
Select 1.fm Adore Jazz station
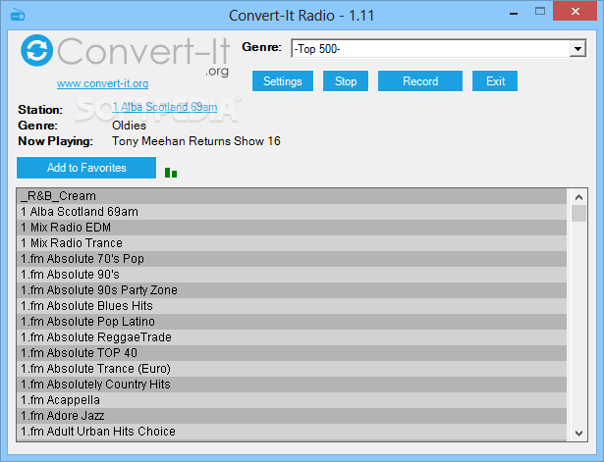(x=292, y=416)
